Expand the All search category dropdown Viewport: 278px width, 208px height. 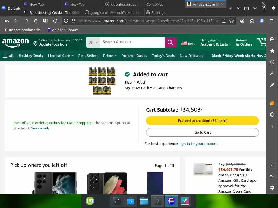click(x=93, y=42)
